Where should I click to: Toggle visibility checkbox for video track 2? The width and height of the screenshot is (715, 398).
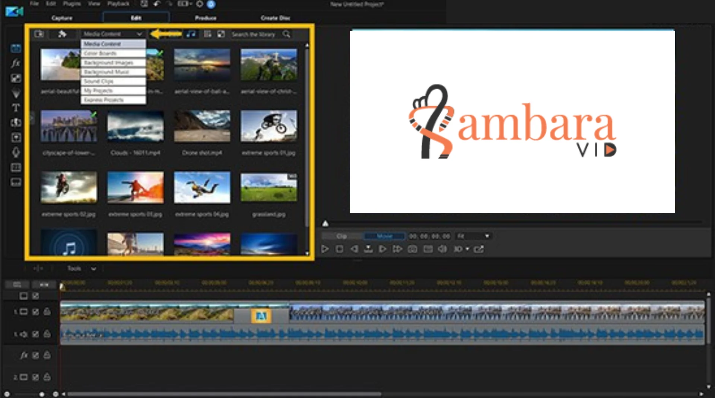(x=35, y=377)
